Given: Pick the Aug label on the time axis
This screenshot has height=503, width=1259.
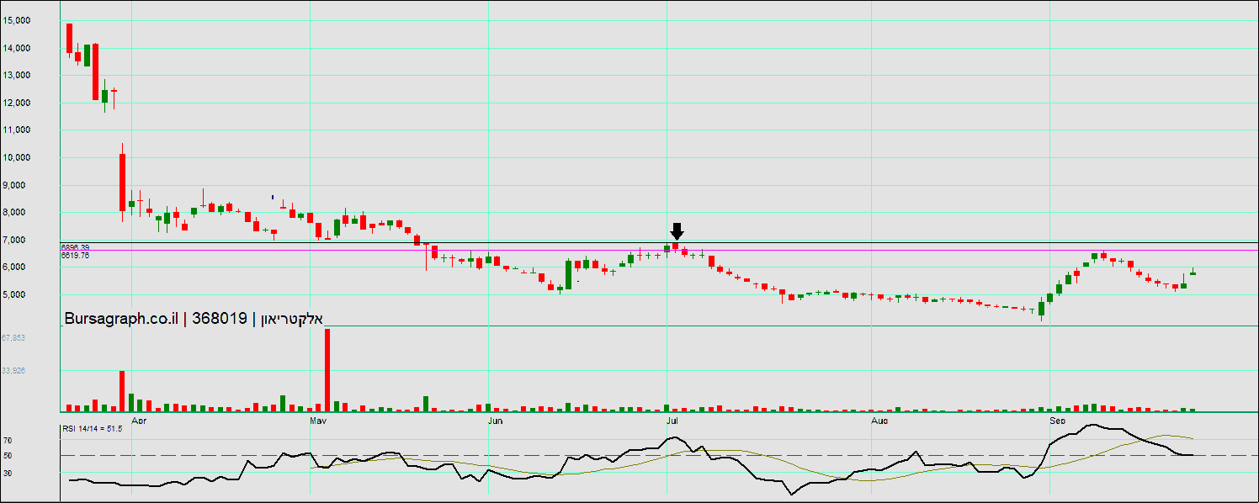Looking at the screenshot, I should click(x=879, y=419).
